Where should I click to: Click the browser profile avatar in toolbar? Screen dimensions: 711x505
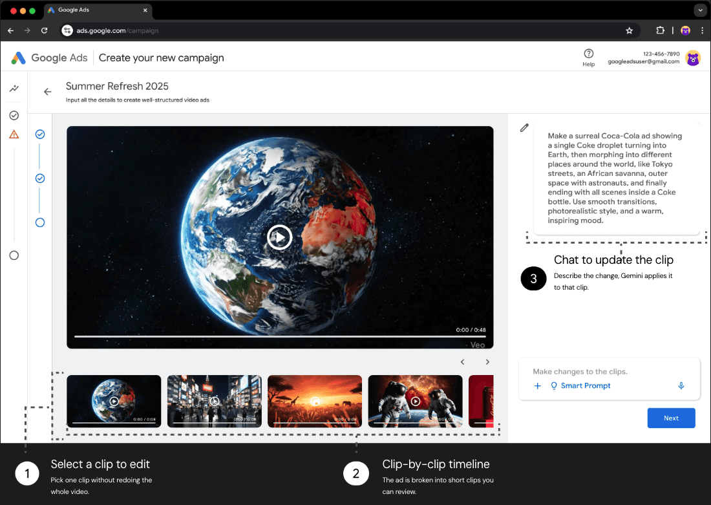[x=686, y=30]
